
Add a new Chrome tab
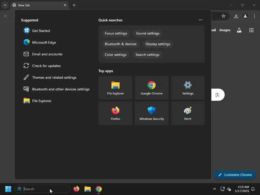tap(74, 5)
